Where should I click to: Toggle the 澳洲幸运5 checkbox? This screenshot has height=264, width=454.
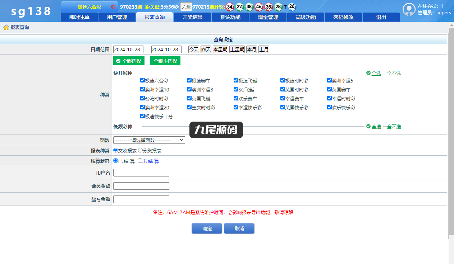[x=329, y=80]
